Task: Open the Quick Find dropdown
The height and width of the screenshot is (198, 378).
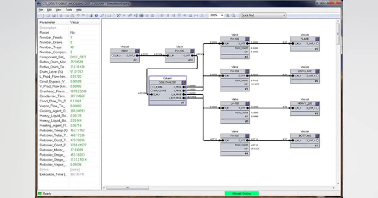Action: point(284,15)
